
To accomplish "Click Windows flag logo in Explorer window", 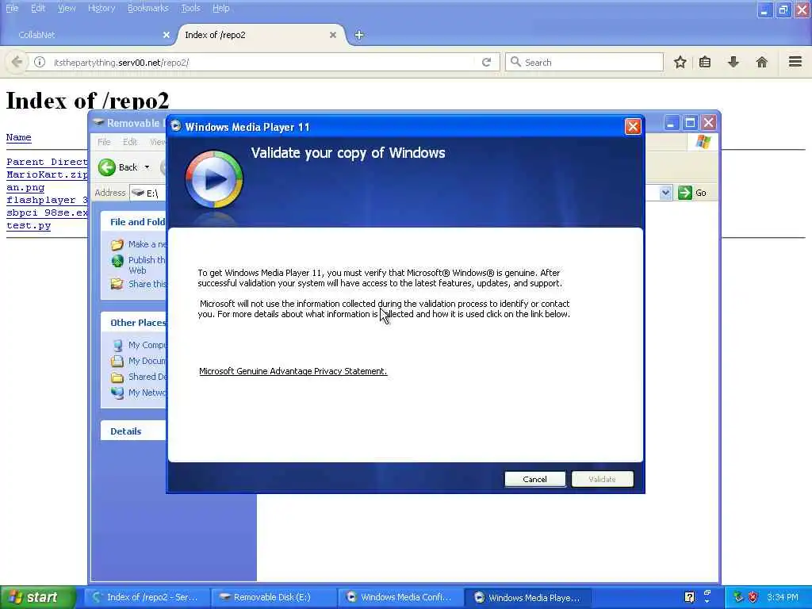I will [703, 142].
